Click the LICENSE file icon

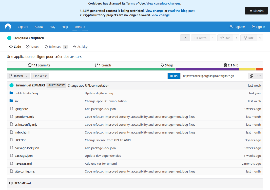(x=11, y=140)
